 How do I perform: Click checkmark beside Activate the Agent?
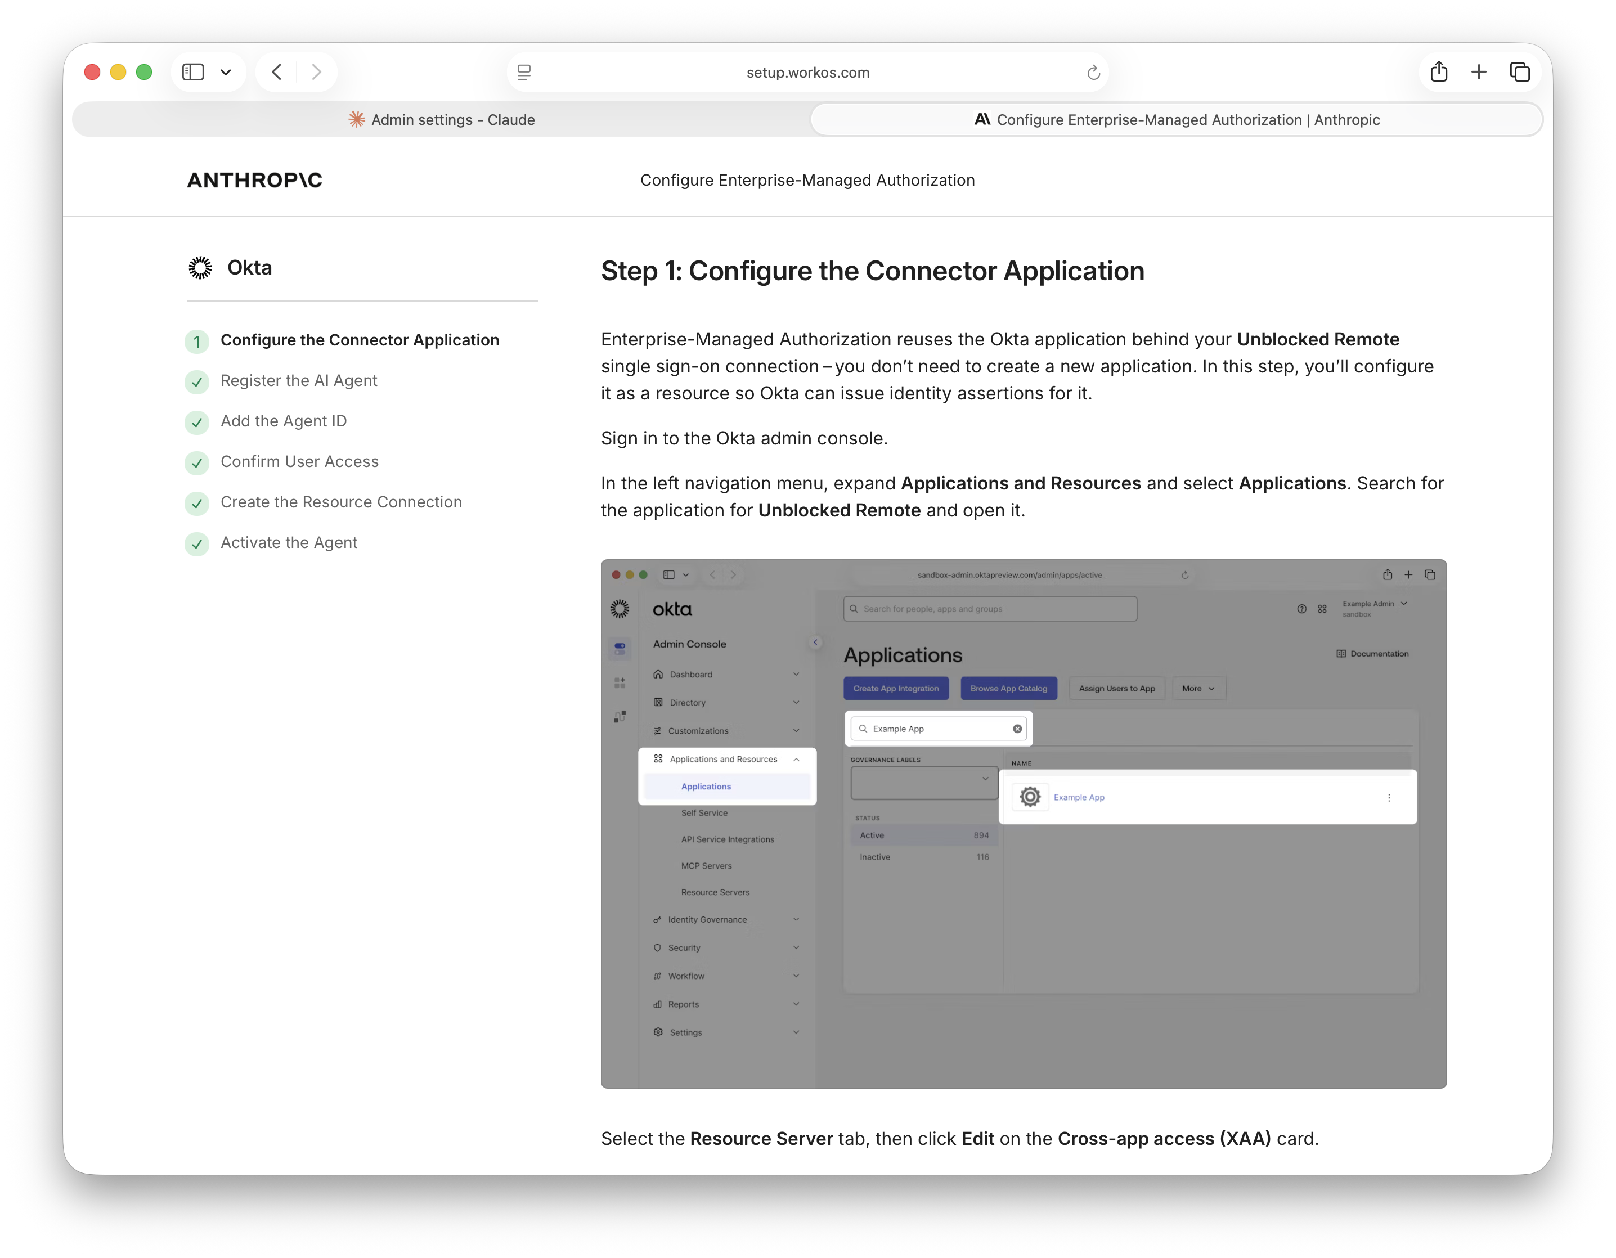click(x=197, y=545)
